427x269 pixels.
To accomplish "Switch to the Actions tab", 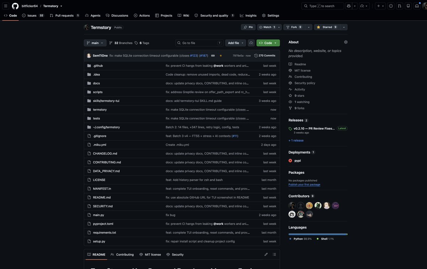I will click(142, 16).
